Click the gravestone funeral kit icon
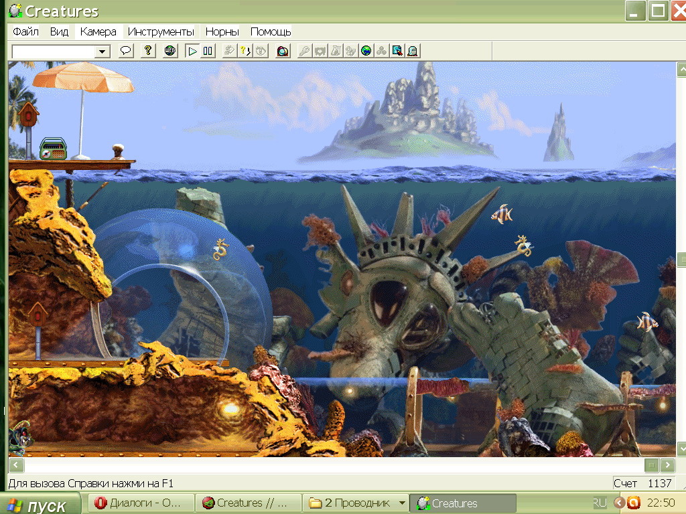 pyautogui.click(x=413, y=51)
